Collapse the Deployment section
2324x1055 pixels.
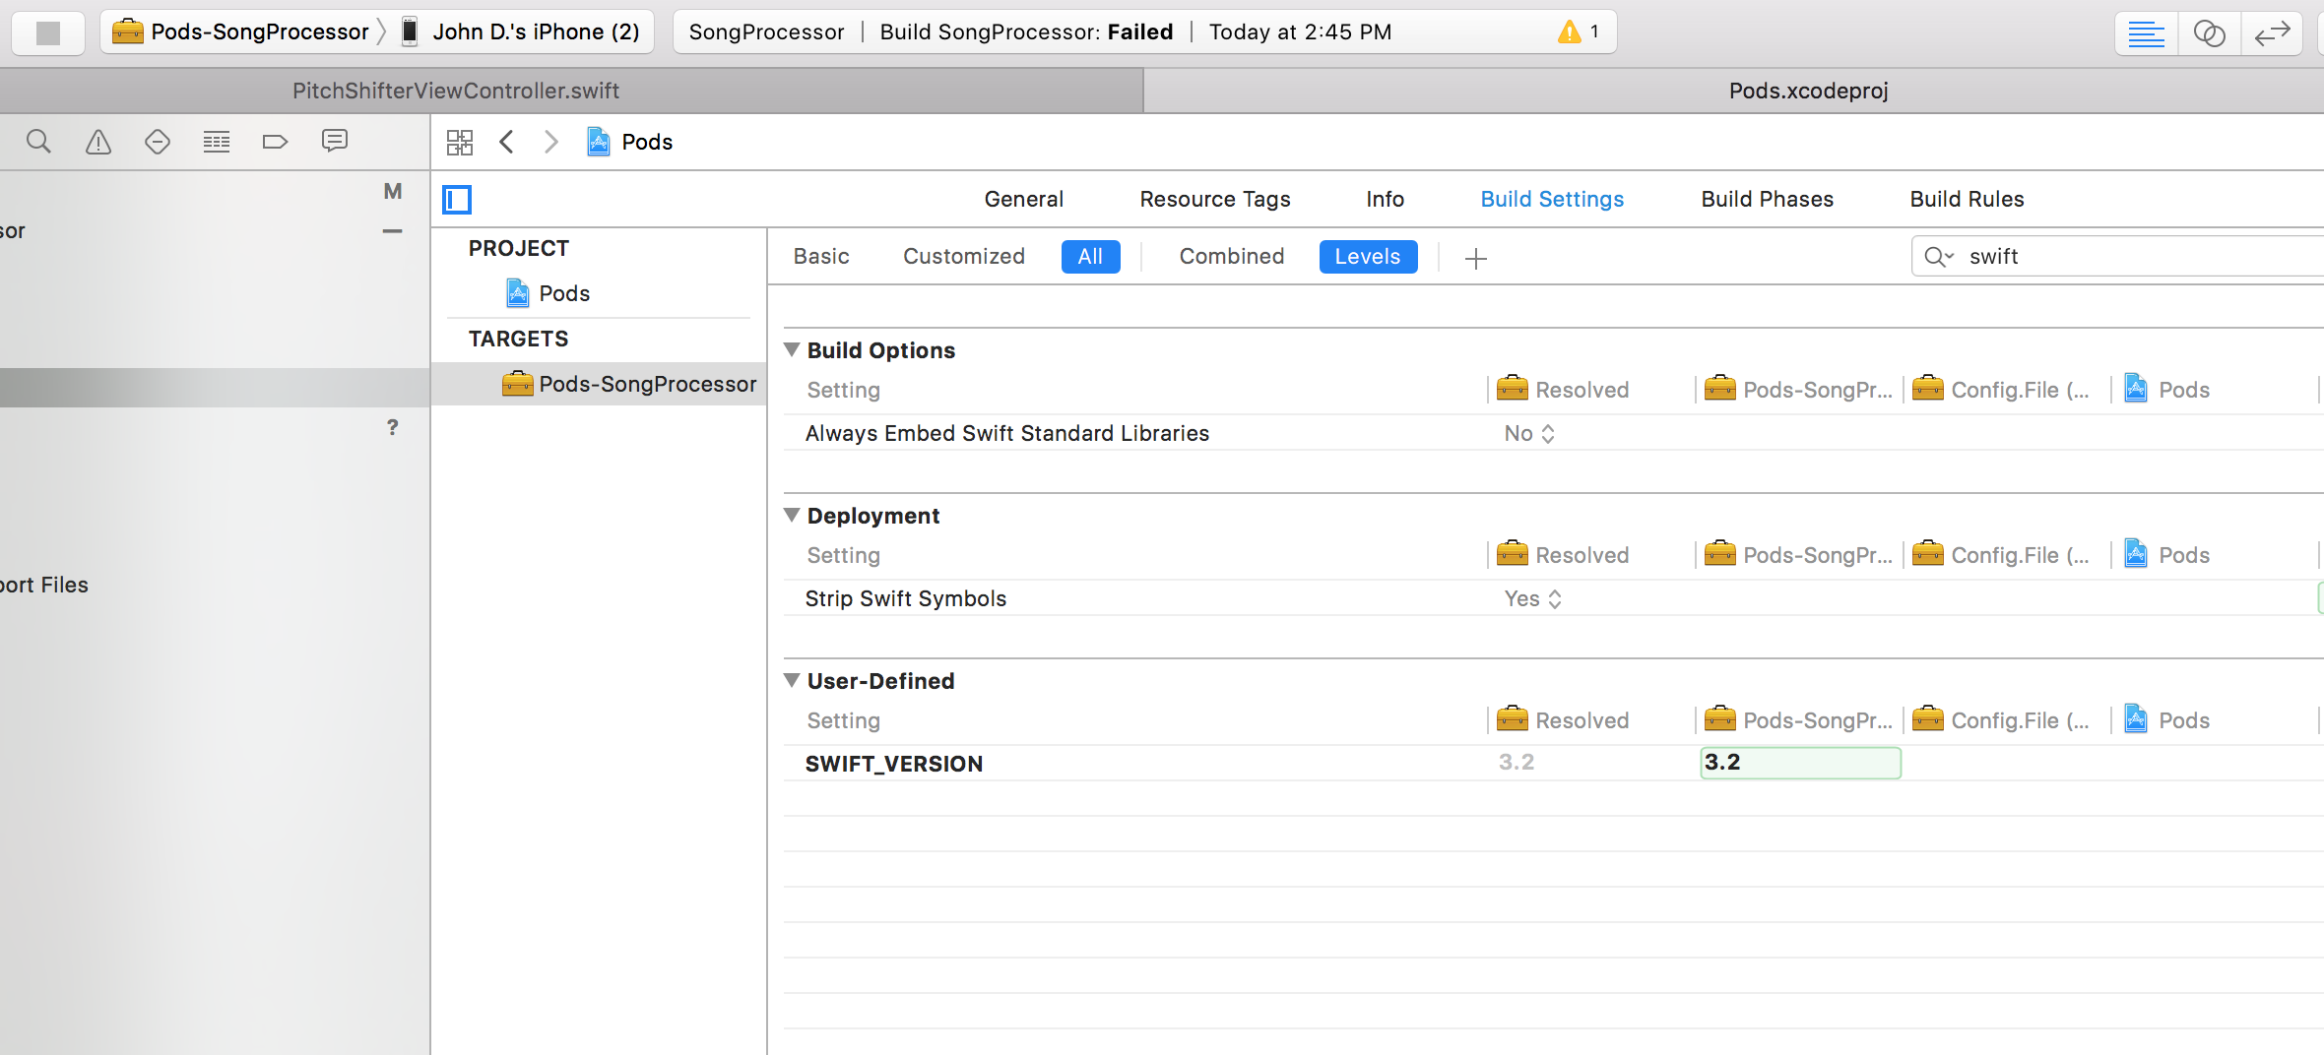pos(792,515)
